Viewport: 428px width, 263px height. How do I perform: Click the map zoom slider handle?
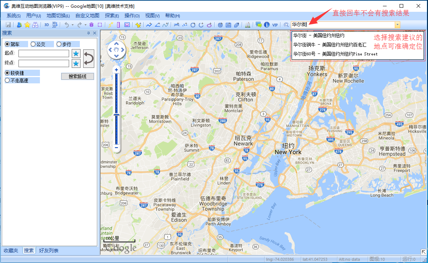[x=116, y=115]
